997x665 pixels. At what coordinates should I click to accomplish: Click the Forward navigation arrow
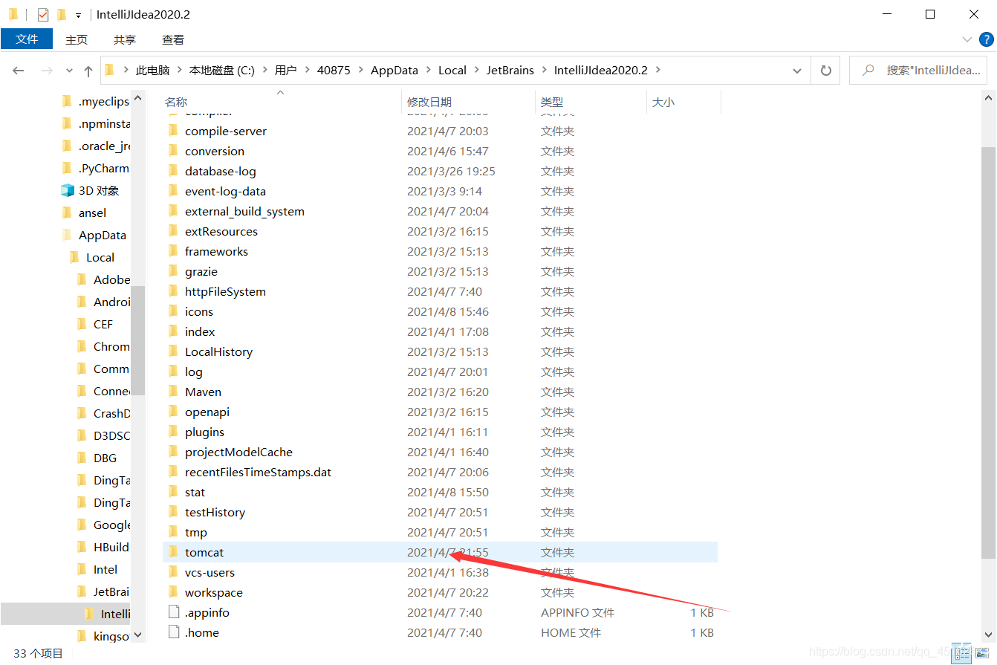tap(46, 71)
